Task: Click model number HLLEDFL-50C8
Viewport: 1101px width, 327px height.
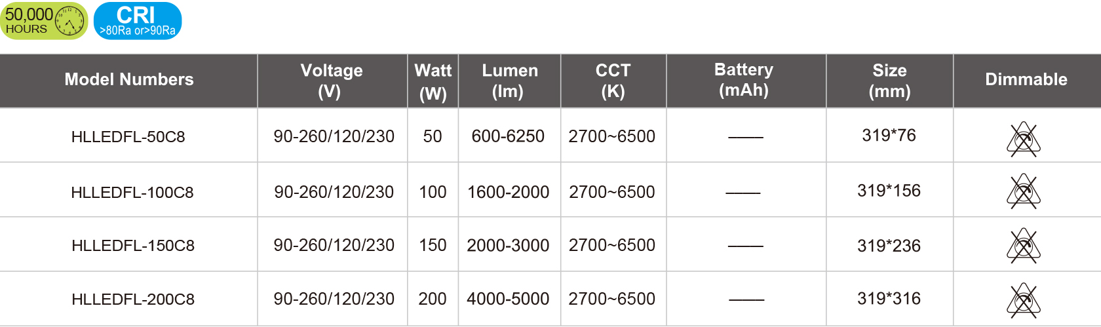Action: pos(128,137)
